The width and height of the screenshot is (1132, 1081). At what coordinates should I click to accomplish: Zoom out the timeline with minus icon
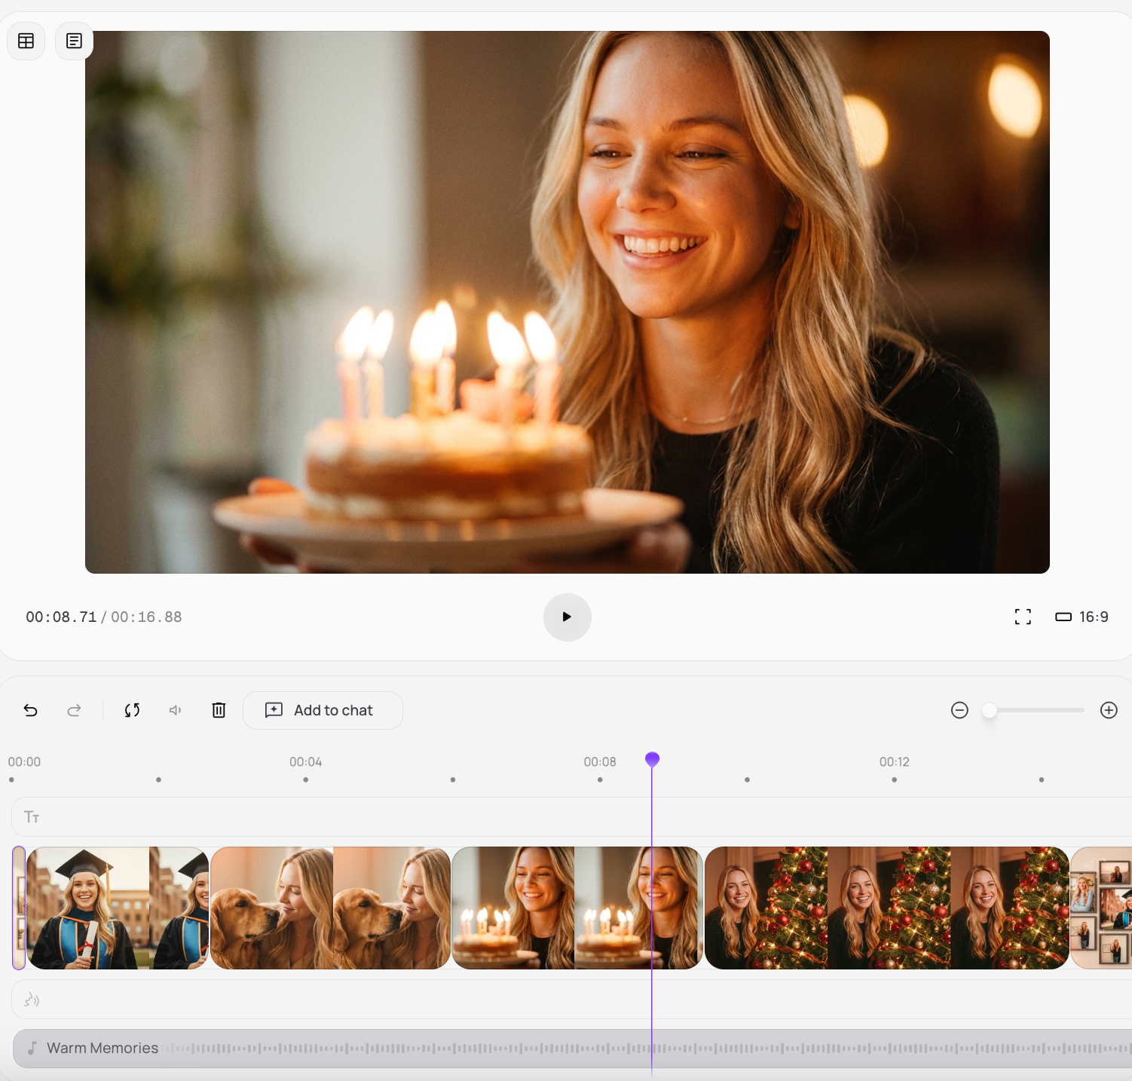959,710
